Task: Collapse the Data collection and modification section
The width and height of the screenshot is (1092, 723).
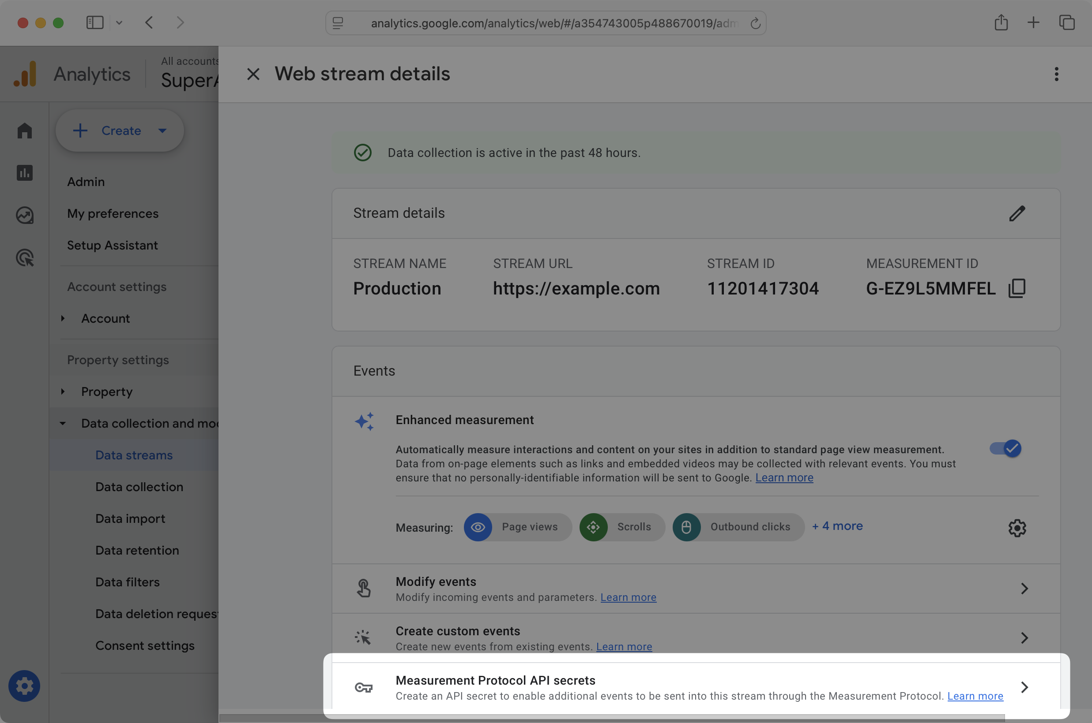Action: [63, 423]
